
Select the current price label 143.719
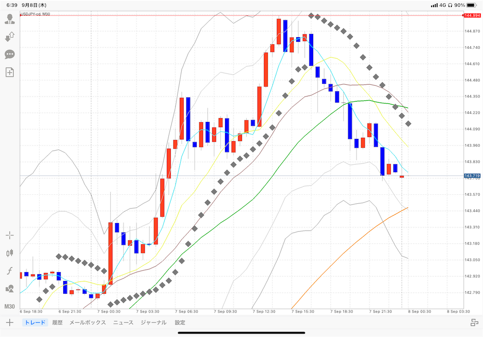(x=472, y=176)
